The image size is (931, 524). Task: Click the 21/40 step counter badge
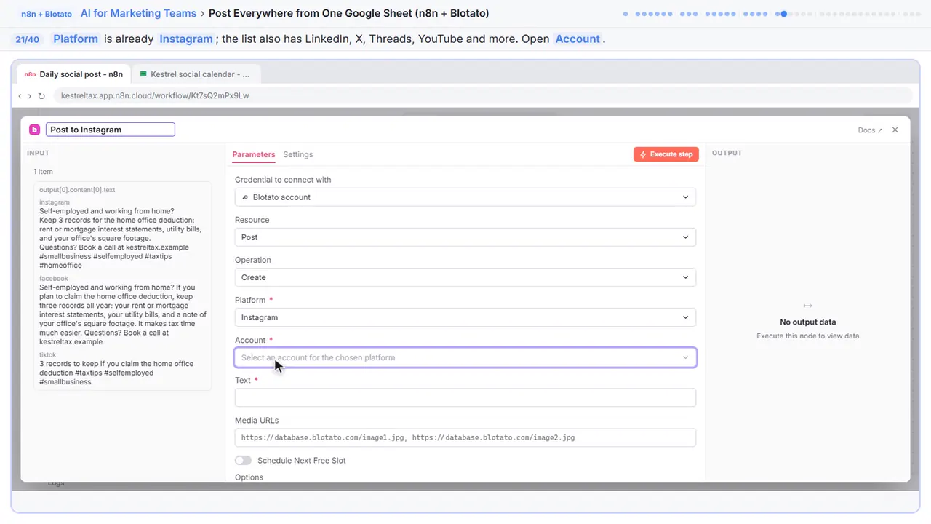(27, 39)
